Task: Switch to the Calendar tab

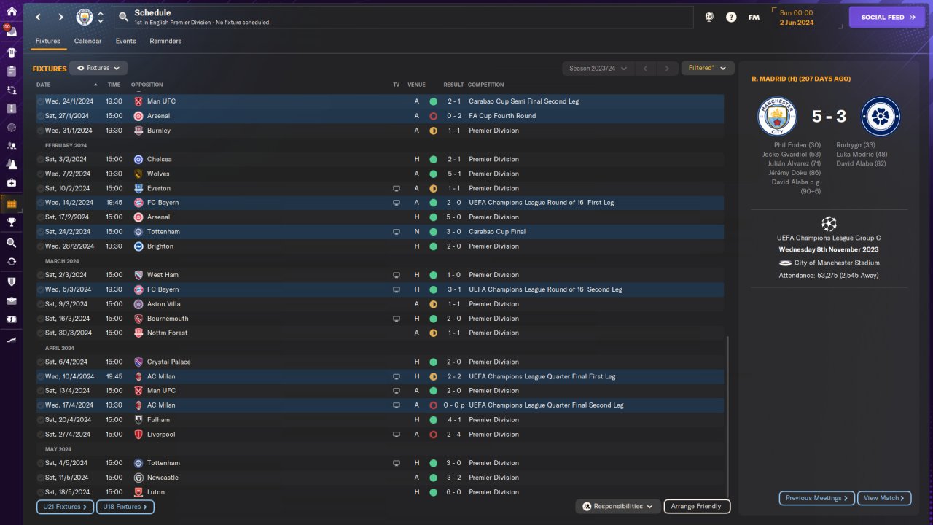Action: click(x=87, y=41)
